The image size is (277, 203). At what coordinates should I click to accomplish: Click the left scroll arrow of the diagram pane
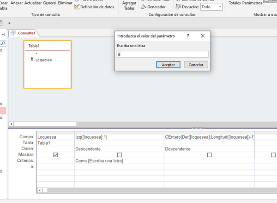11,124
